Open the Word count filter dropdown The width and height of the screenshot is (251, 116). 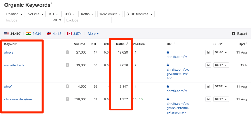110,14
